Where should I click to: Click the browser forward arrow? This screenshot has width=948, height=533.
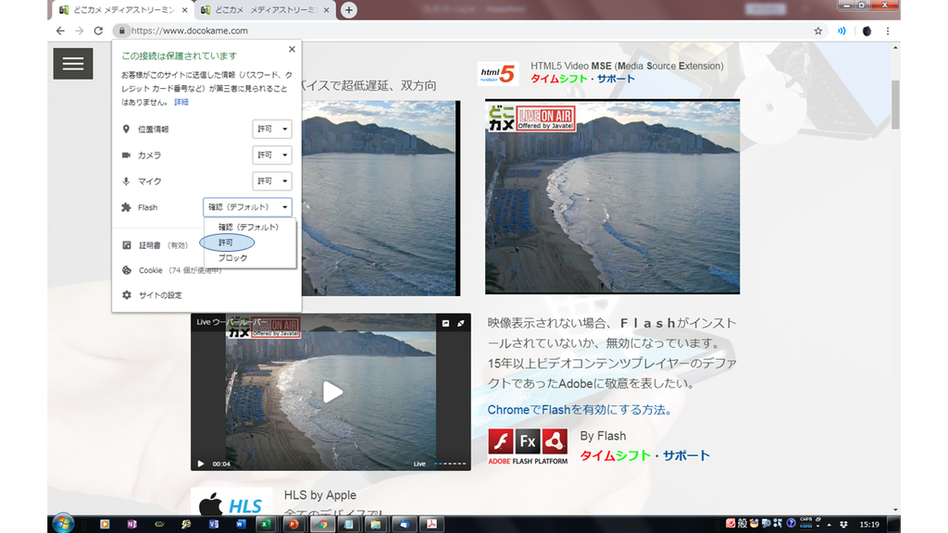tap(80, 31)
